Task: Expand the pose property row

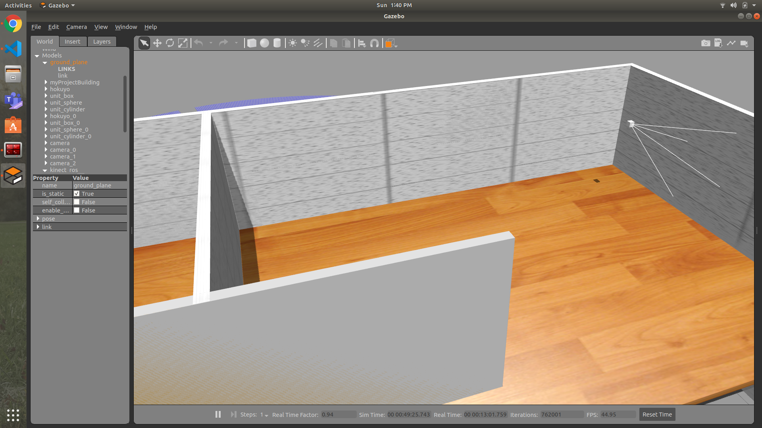Action: pyautogui.click(x=38, y=219)
